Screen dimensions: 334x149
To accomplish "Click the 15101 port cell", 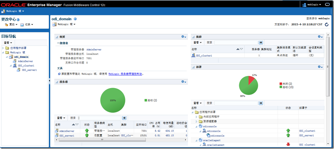I will 140,135.
